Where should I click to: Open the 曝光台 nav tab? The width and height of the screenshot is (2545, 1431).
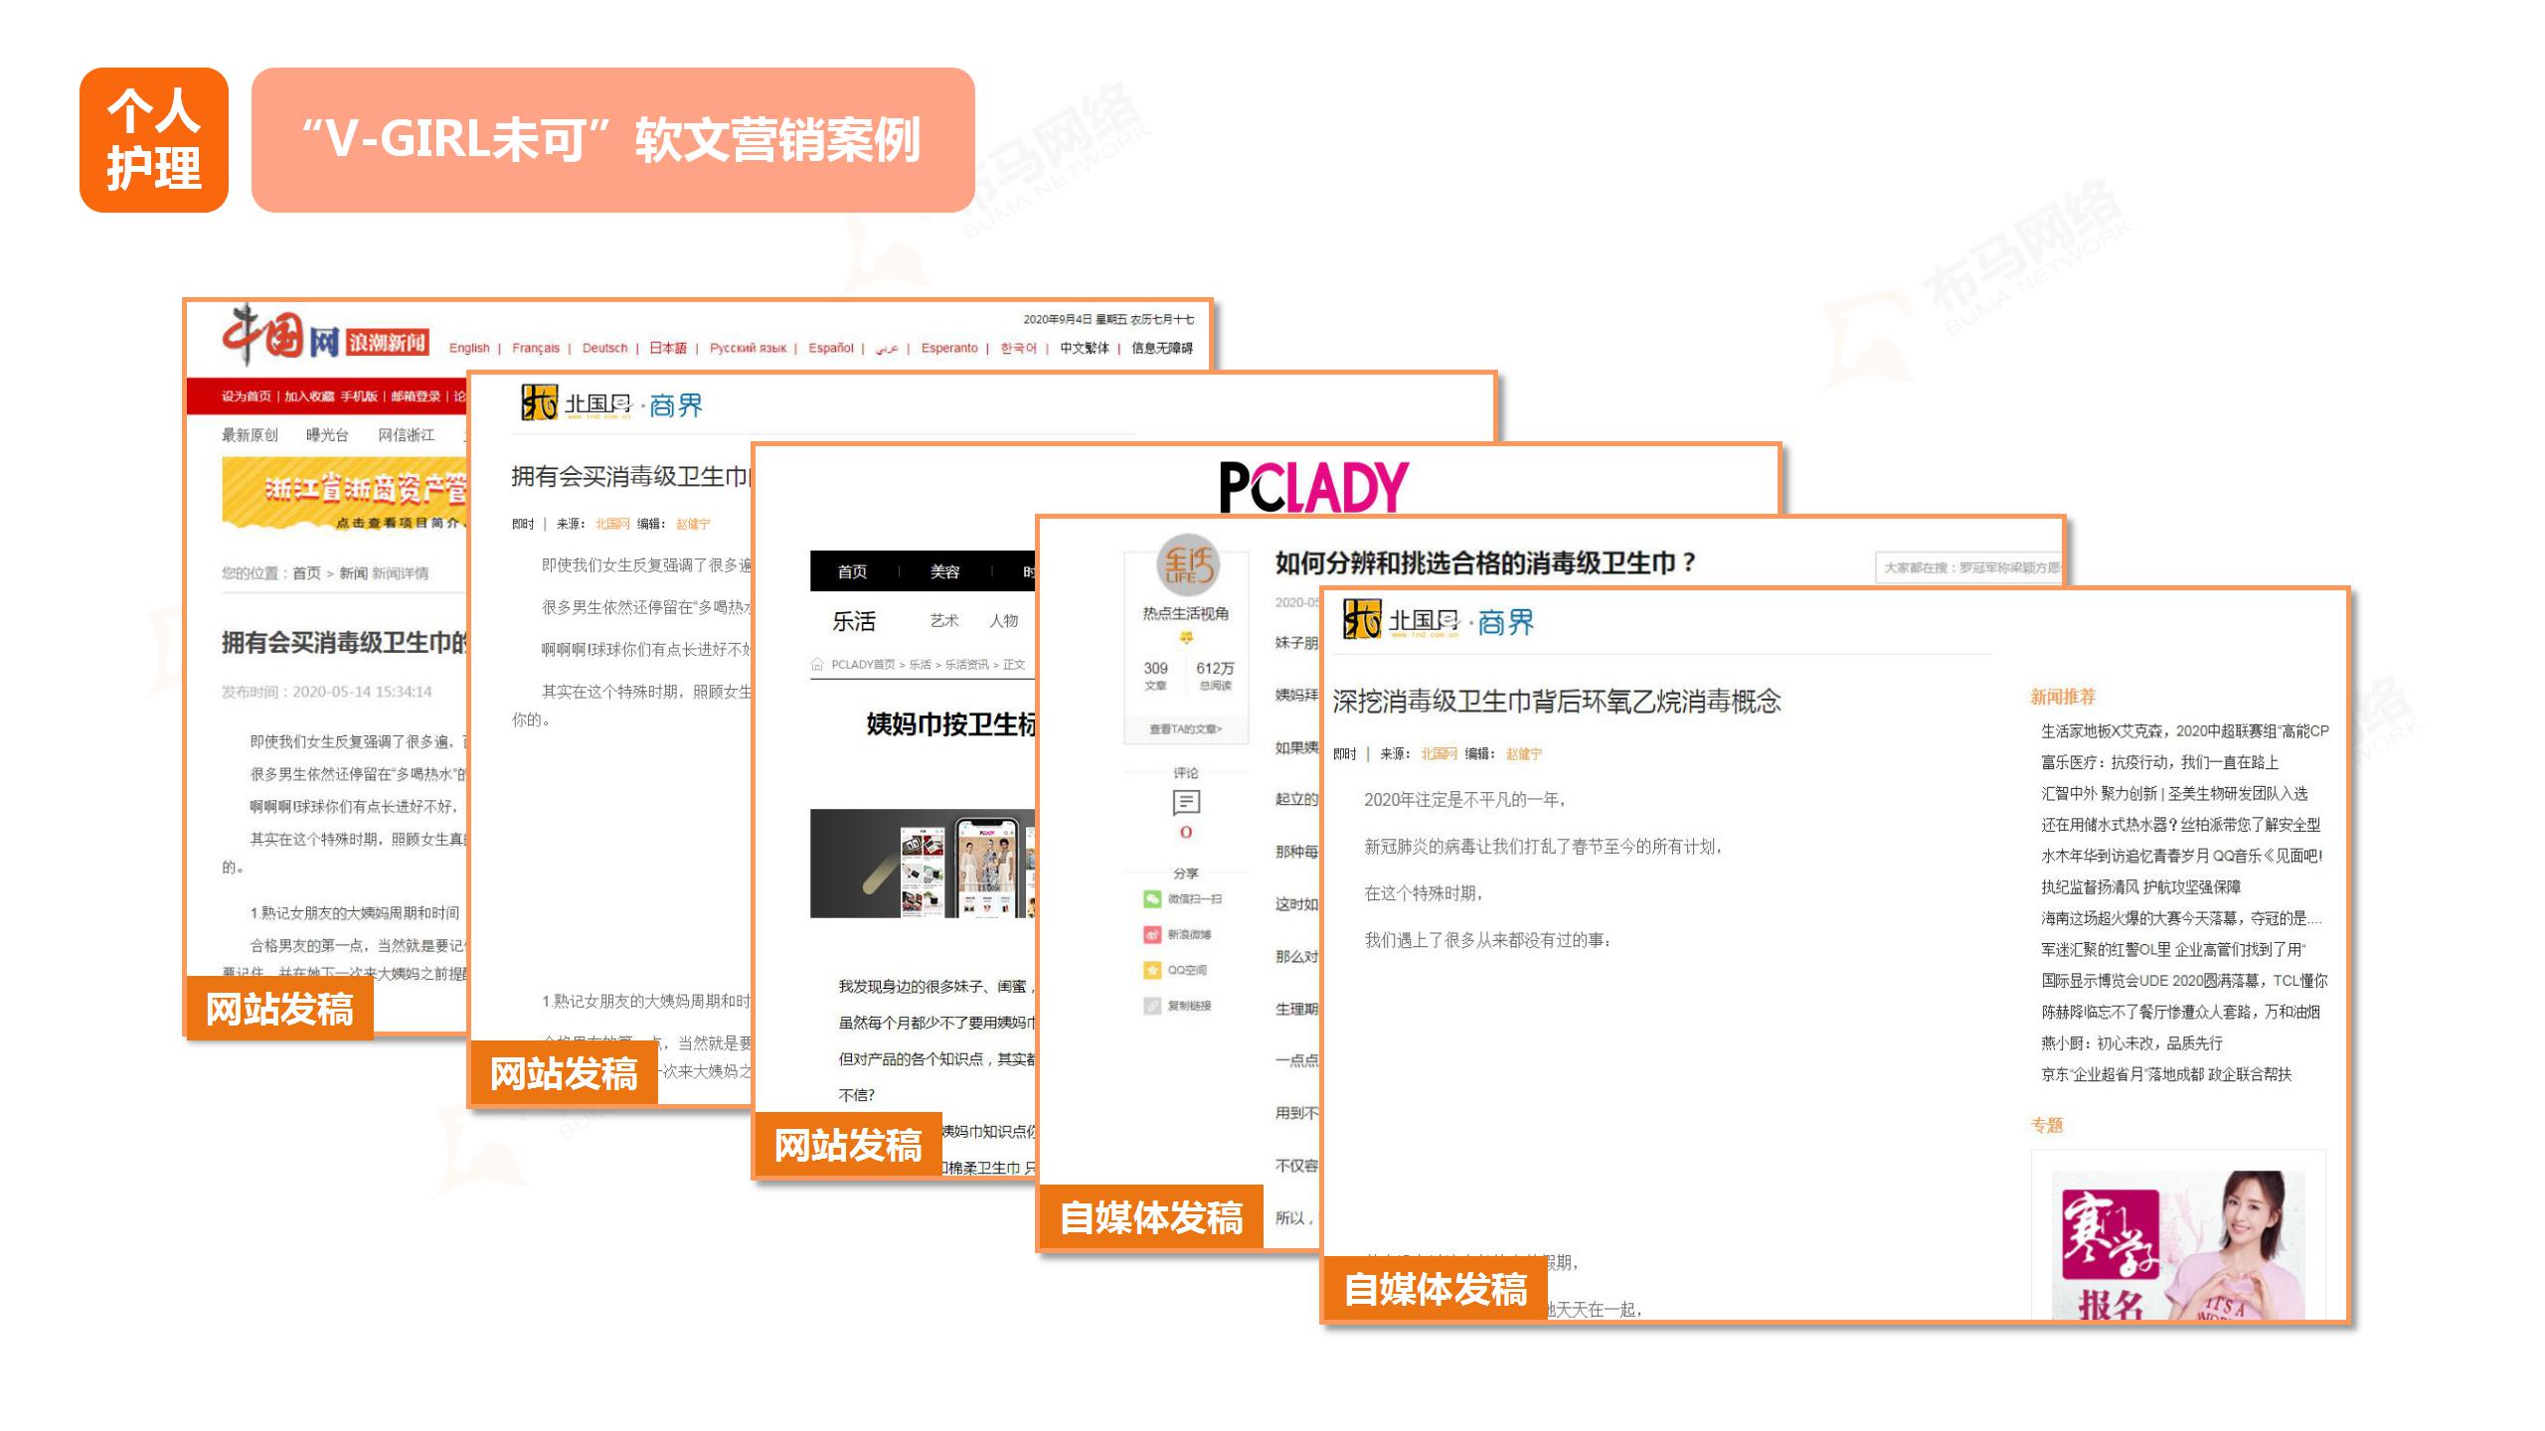tap(327, 434)
